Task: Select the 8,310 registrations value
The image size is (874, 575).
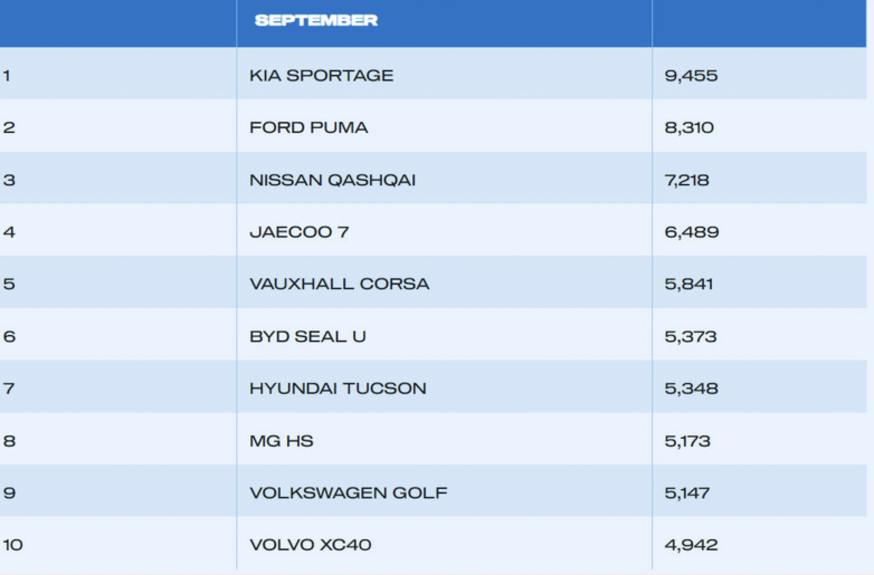Action: coord(689,128)
